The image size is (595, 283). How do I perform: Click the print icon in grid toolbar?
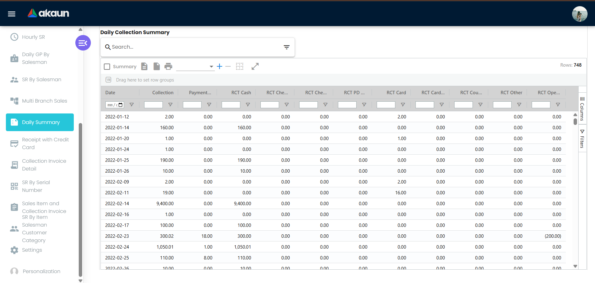point(168,66)
